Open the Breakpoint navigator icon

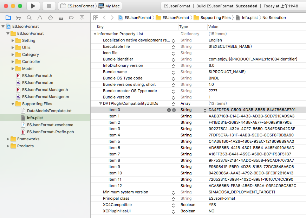[71, 18]
